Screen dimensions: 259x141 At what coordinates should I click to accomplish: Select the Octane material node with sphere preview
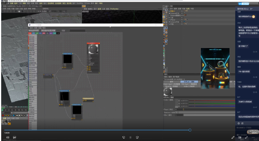click(94, 58)
